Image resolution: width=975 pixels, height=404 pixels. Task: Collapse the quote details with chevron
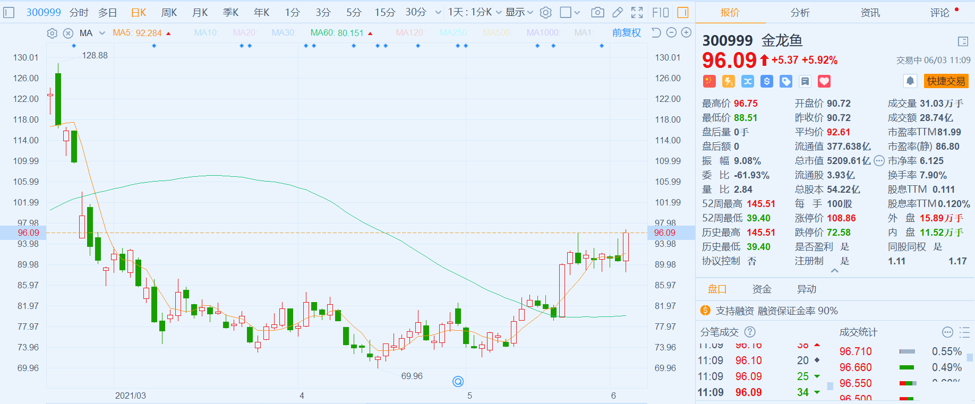[x=835, y=271]
